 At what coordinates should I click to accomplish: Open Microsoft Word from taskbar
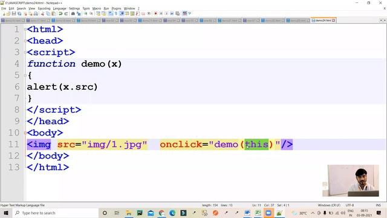pyautogui.click(x=247, y=213)
